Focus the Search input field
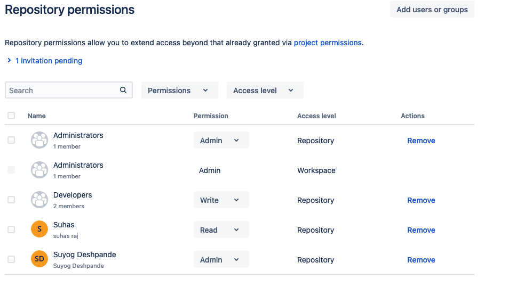Viewport: 532px width, 287px height. coord(61,91)
